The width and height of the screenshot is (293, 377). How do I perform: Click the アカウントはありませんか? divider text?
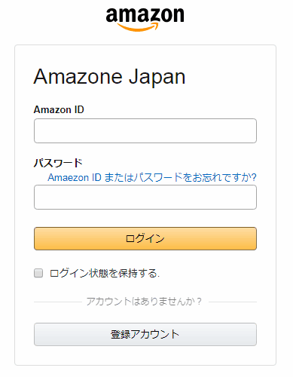click(x=144, y=302)
